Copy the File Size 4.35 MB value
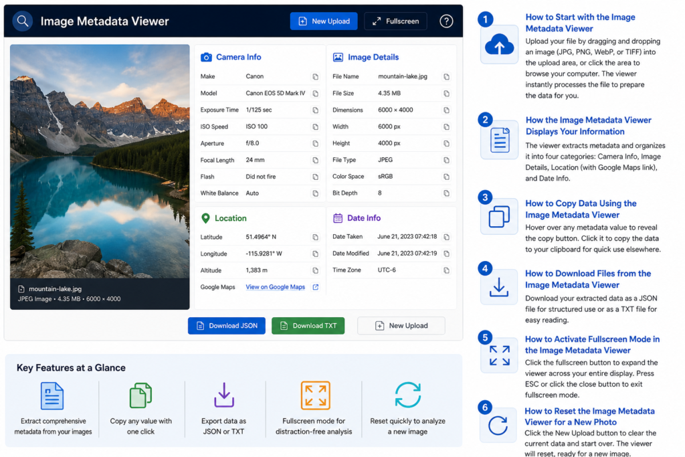 click(x=446, y=94)
